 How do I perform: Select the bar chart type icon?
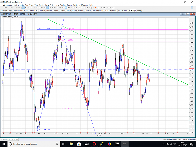(26, 8)
